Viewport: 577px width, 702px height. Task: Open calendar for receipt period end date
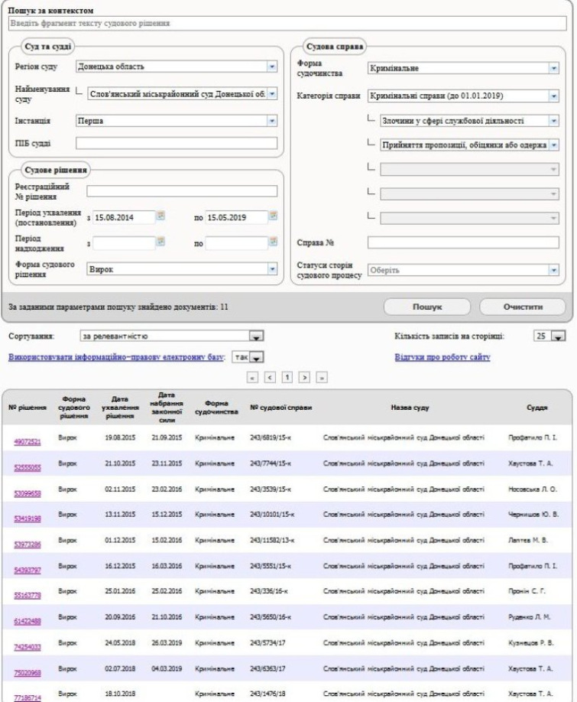coord(273,243)
